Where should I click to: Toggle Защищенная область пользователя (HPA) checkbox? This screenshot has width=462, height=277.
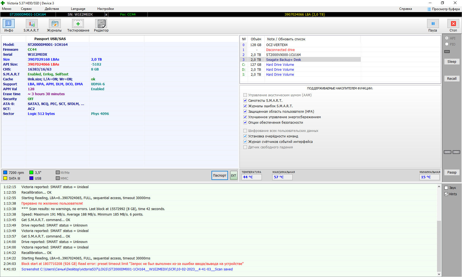(245, 112)
